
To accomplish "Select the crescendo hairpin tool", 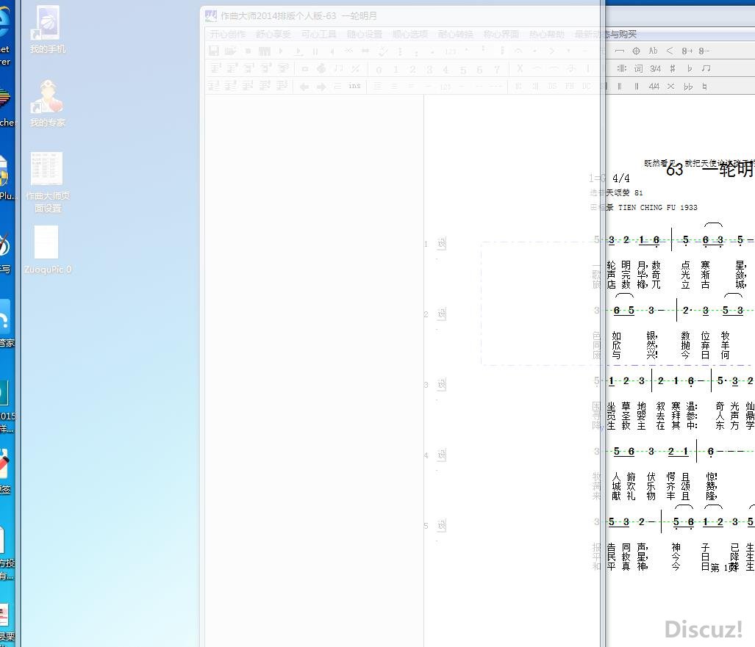I will coord(670,51).
